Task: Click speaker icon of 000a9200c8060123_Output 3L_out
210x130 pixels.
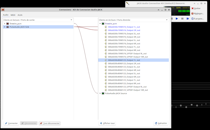Action: pyautogui.click(x=106, y=67)
